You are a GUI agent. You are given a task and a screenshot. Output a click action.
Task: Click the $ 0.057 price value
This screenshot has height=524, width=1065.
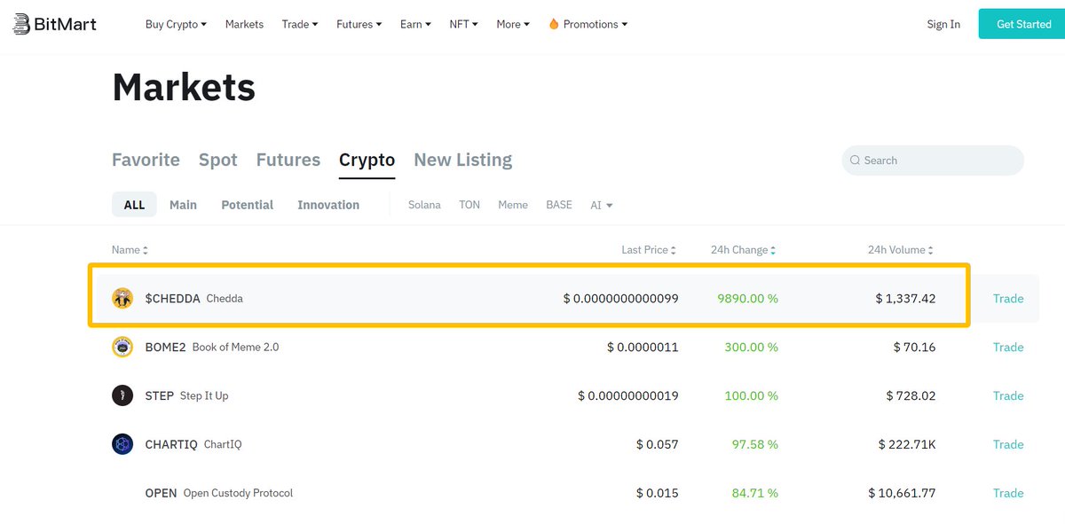click(658, 444)
